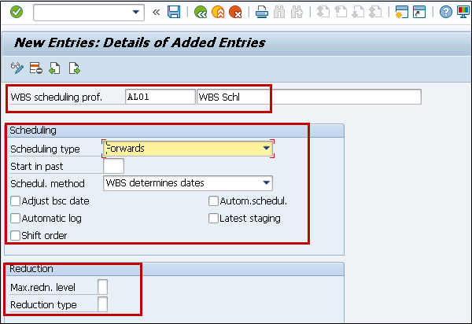Collapse the command field double-chevron
Screen dimensions: 472x324
tap(156, 13)
